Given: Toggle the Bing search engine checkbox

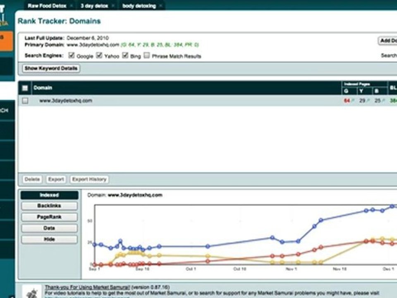Looking at the screenshot, I should pos(125,55).
